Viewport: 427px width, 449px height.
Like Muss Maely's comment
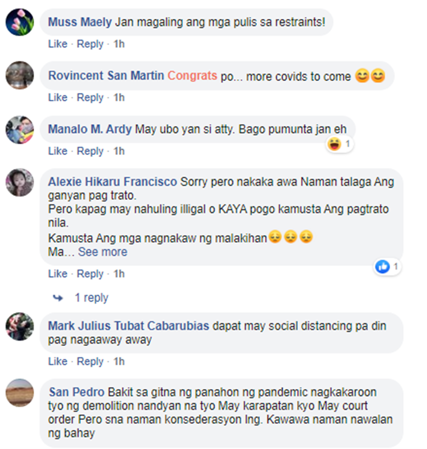(58, 44)
